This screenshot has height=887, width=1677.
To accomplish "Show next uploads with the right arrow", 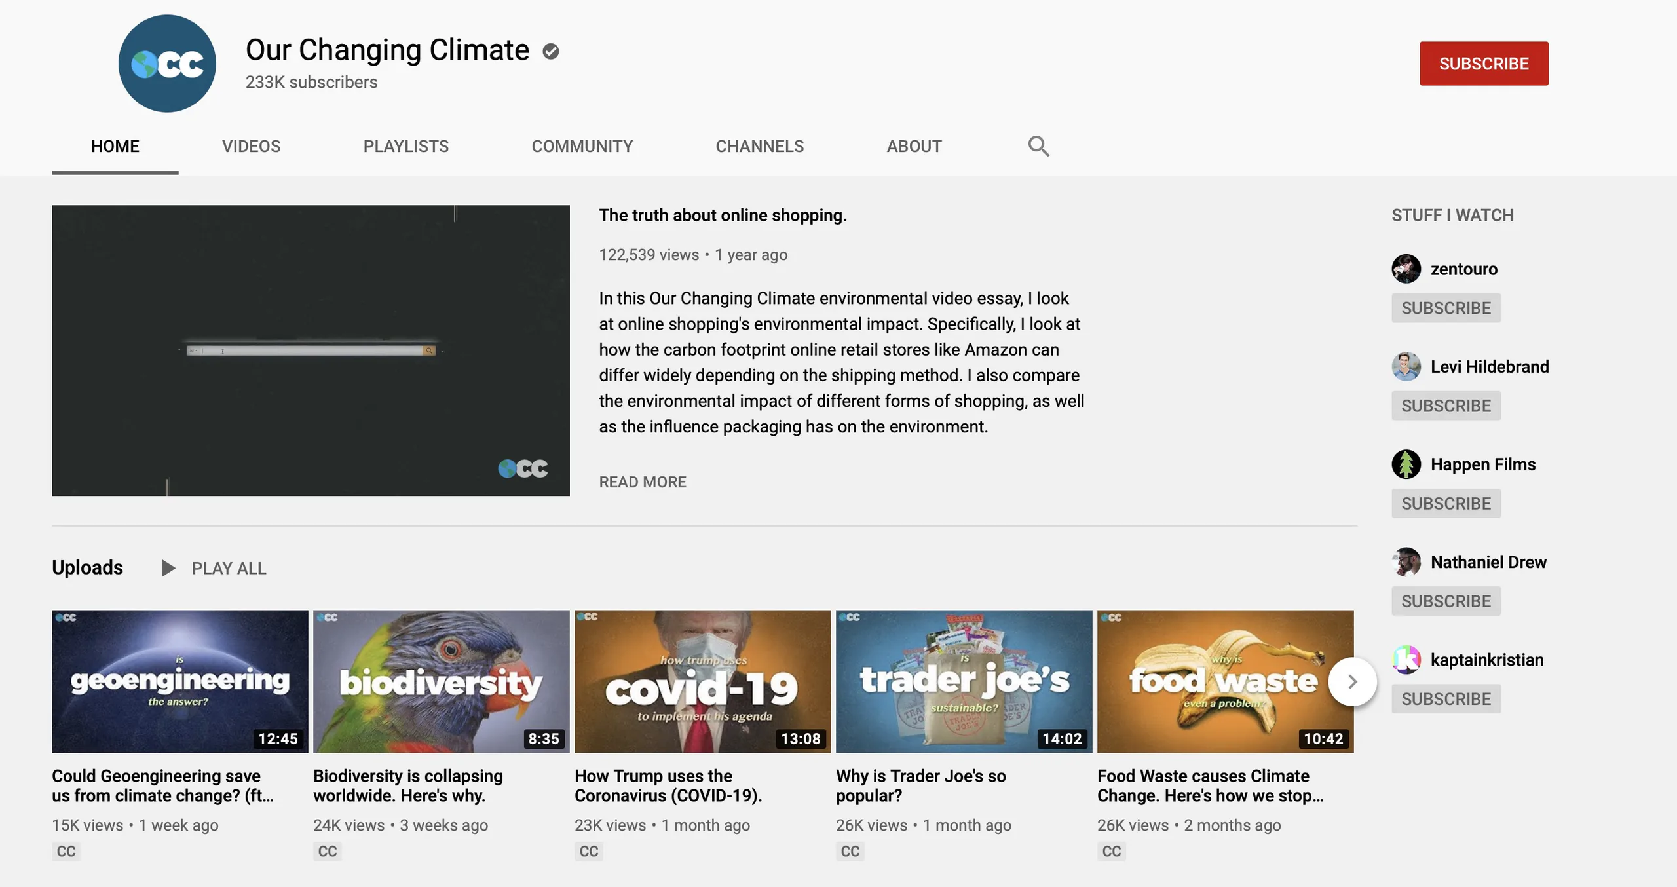I will (1352, 682).
